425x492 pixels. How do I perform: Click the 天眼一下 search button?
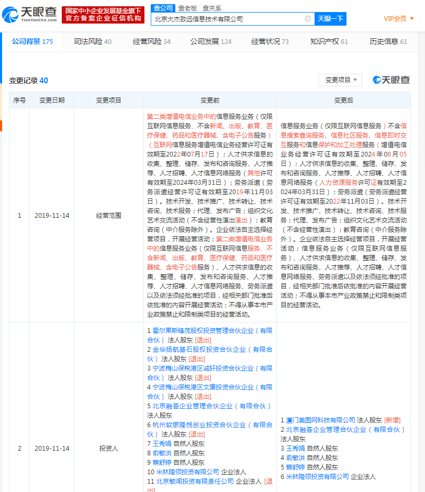(x=330, y=19)
